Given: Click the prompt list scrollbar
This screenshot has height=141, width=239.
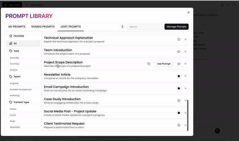Looking at the screenshot, I should pos(188,115).
